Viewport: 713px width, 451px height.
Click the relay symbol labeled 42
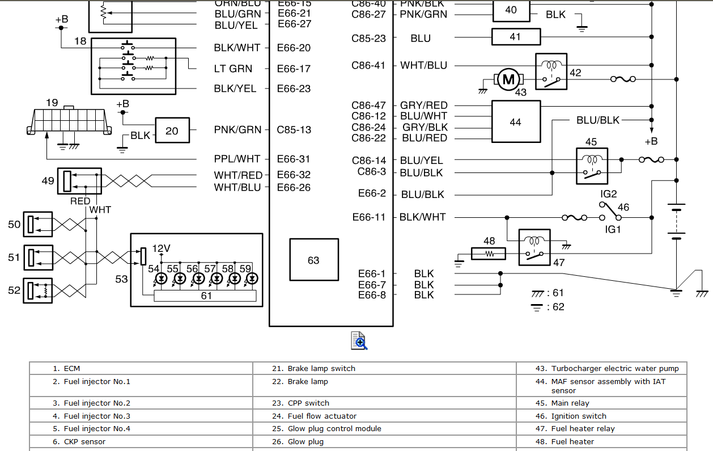click(551, 71)
